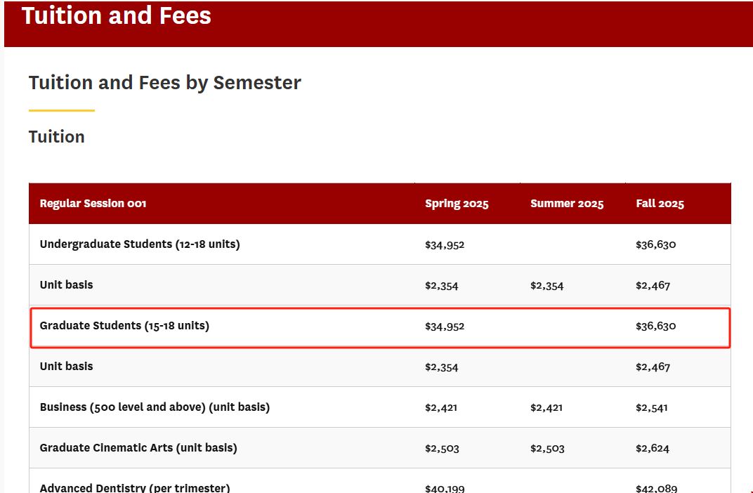
Task: Select the "Spring 2025" column header
Action: (457, 204)
